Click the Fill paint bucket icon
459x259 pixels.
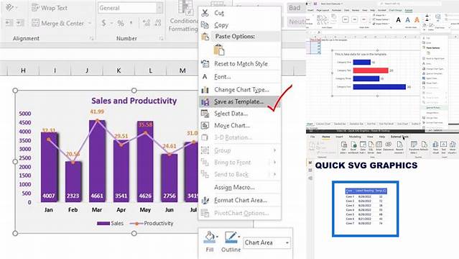coord(209,237)
